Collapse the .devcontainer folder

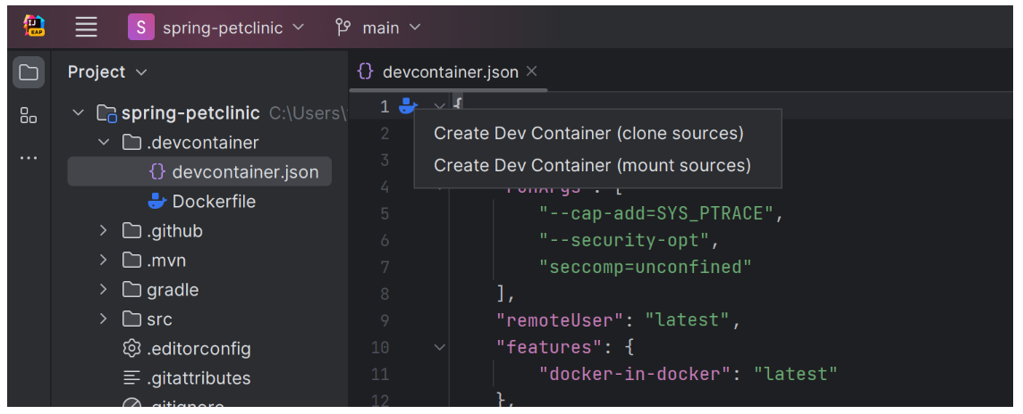104,143
